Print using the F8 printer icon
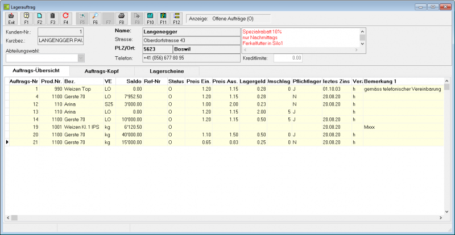The width and height of the screenshot is (455, 235). 122,19
